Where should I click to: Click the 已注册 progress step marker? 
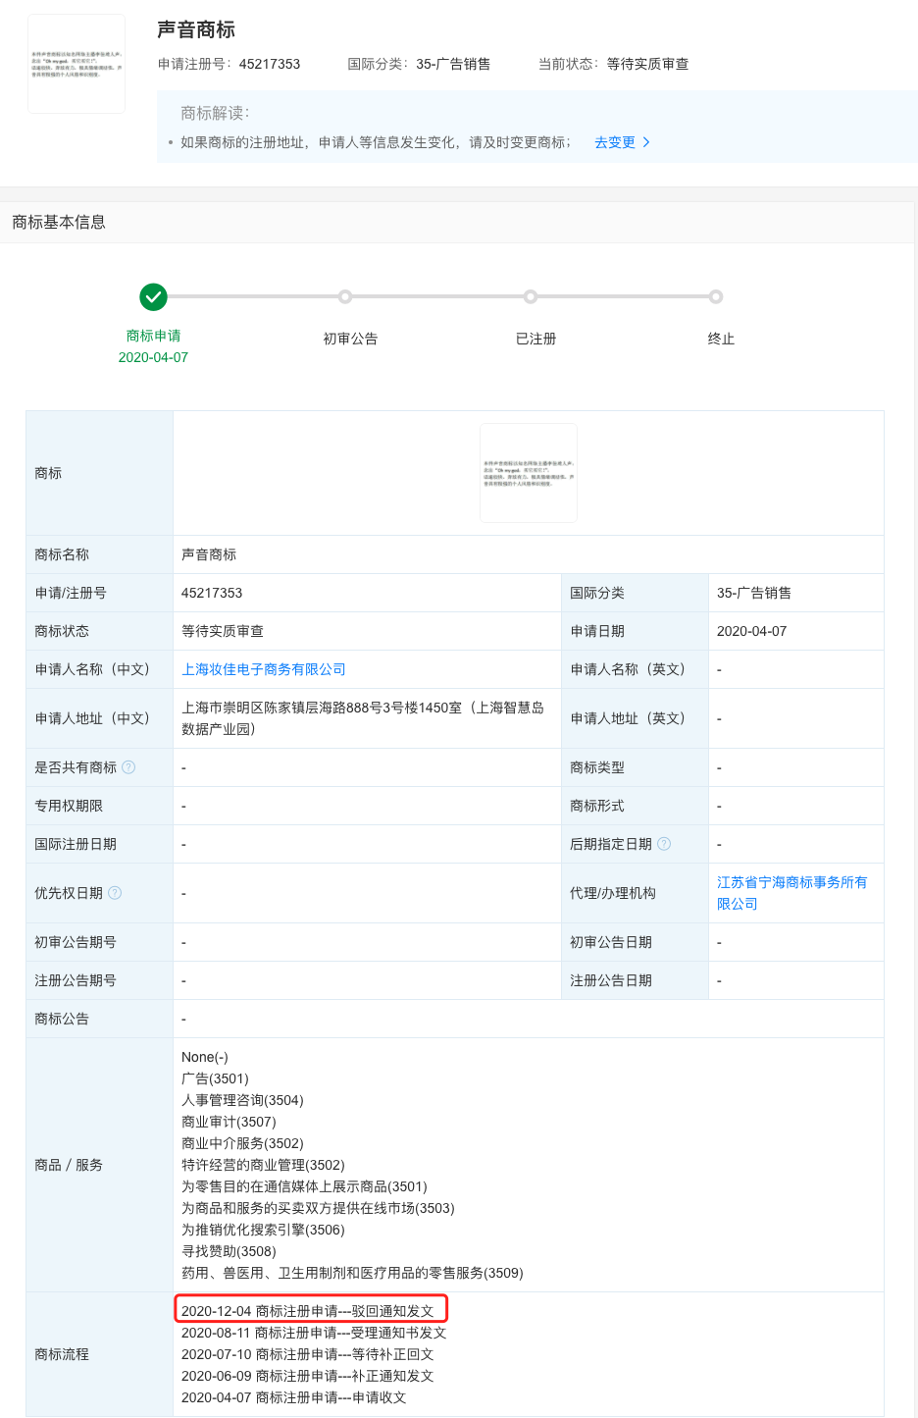[531, 296]
